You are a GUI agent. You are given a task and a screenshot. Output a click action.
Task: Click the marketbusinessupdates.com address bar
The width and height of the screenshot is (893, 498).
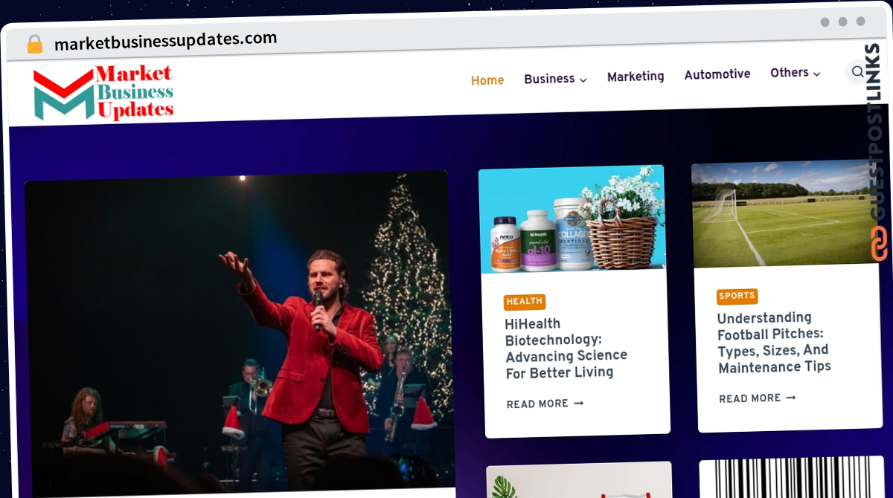tap(165, 42)
